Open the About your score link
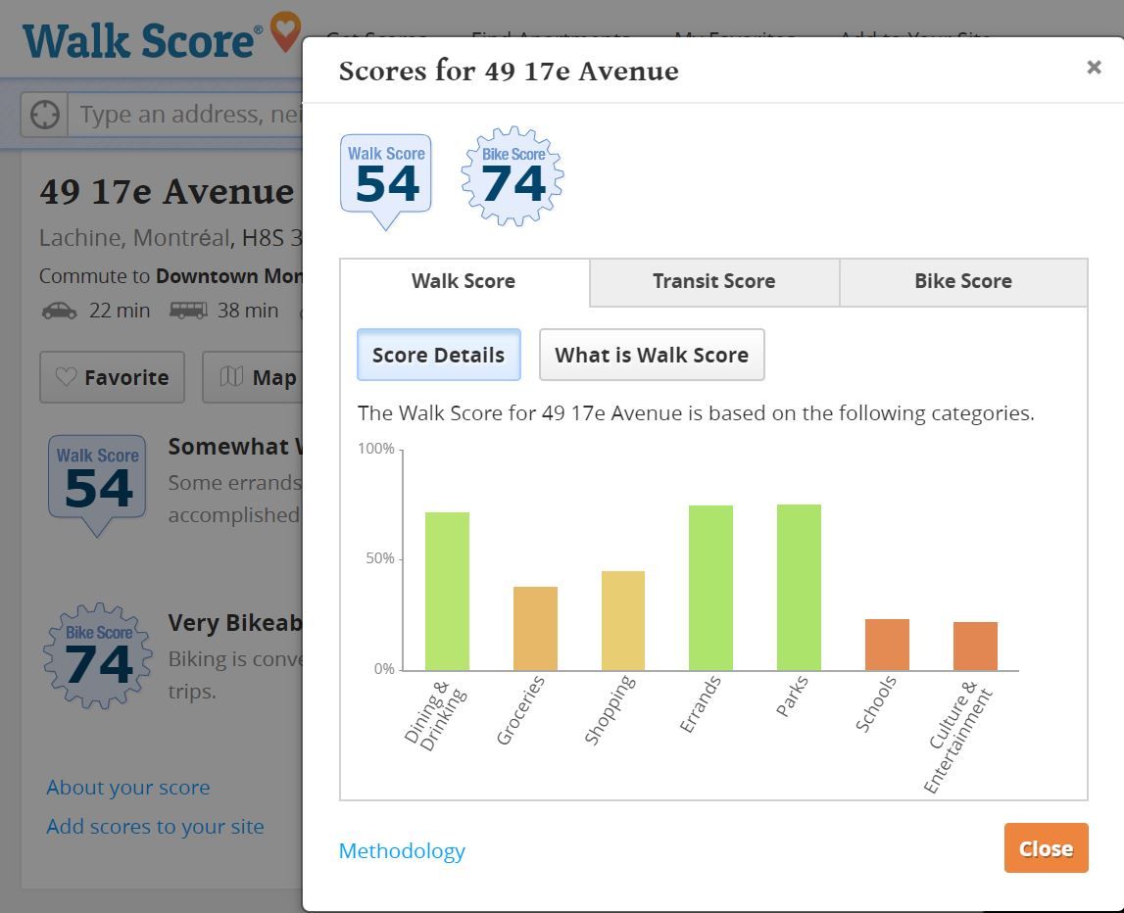Viewport: 1124px width, 913px height. (x=128, y=788)
